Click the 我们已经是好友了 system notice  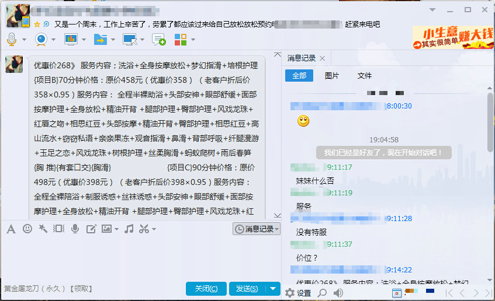[383, 153]
